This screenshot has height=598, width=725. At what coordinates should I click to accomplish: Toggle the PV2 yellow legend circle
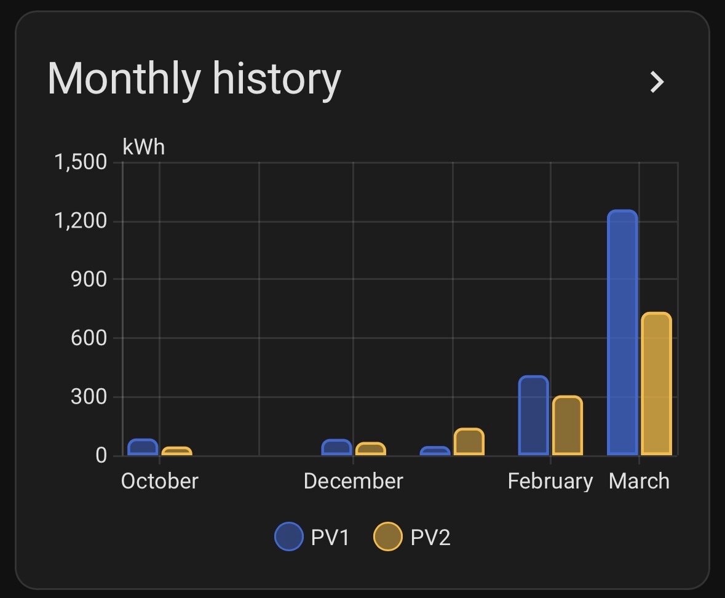[388, 536]
